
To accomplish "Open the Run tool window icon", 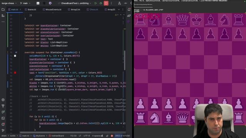I will point(3,112).
